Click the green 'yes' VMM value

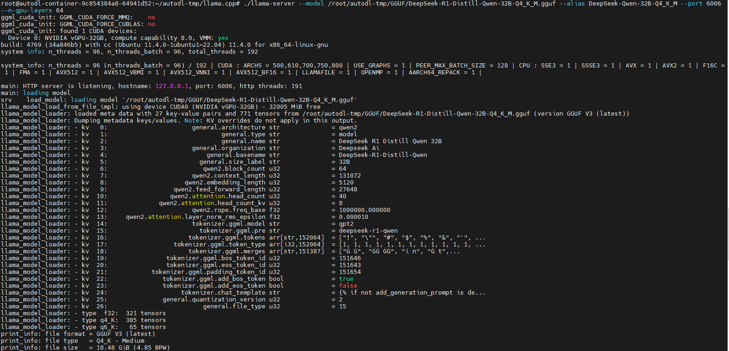[x=223, y=38]
